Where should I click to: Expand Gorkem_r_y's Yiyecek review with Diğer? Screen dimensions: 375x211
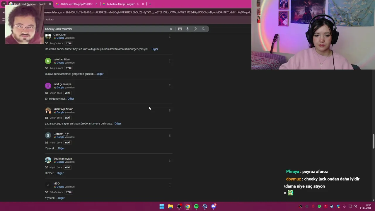click(61, 148)
